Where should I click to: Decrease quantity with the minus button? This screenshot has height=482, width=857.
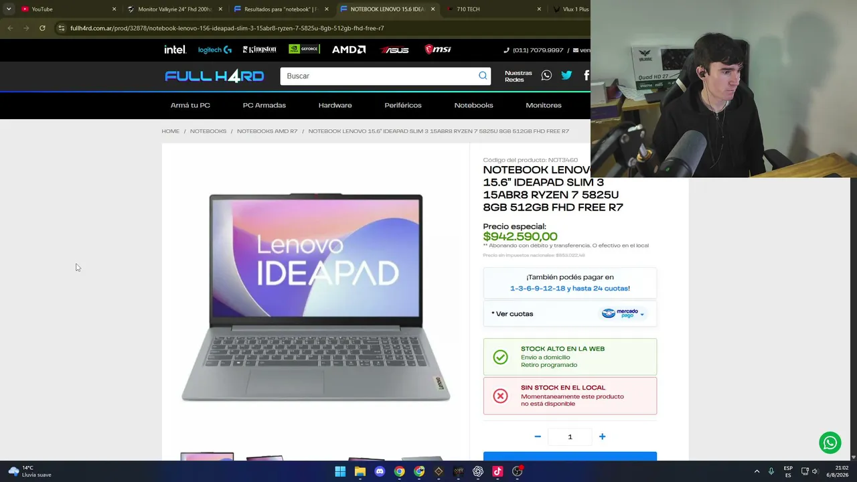pos(538,436)
